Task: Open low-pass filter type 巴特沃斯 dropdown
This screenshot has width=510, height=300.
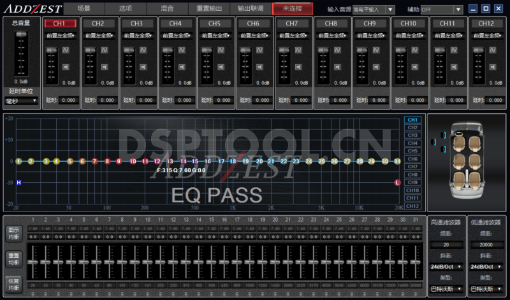Action: click(486, 289)
